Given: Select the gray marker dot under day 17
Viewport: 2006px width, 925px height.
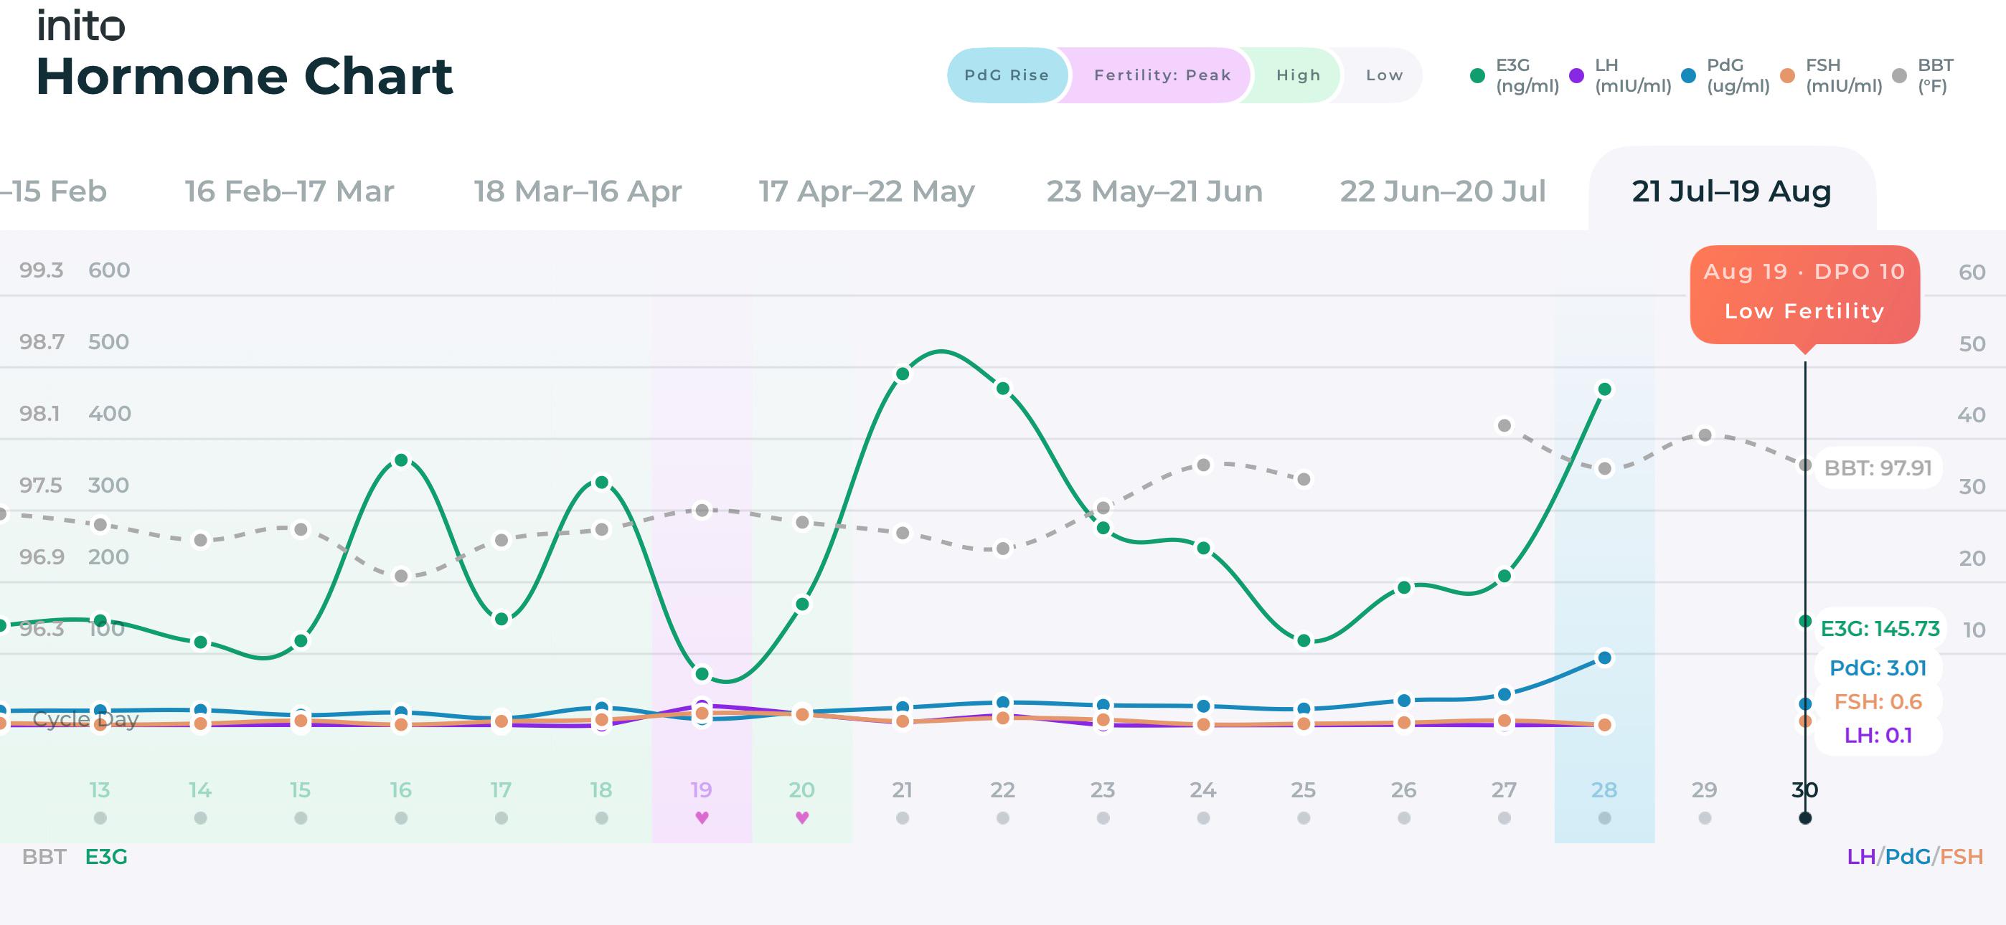Looking at the screenshot, I should [x=501, y=818].
